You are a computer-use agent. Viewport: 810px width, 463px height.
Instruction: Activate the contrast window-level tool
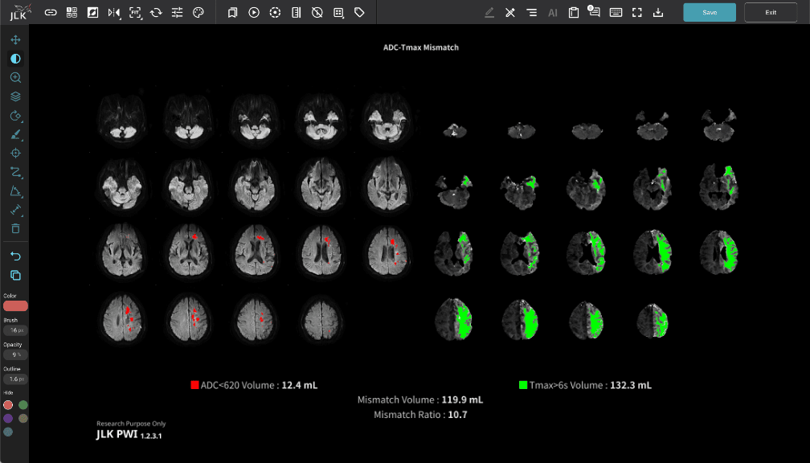15,59
